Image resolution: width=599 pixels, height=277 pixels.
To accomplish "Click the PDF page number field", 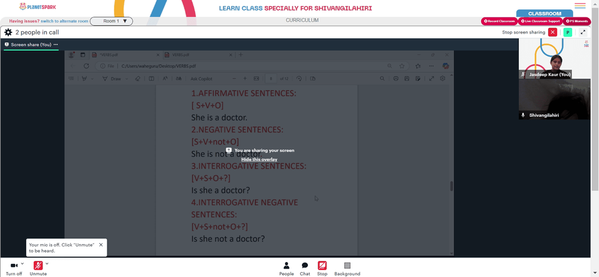I will pos(271,79).
